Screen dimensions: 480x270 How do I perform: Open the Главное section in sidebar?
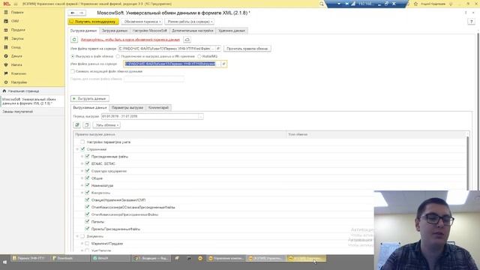(17, 13)
